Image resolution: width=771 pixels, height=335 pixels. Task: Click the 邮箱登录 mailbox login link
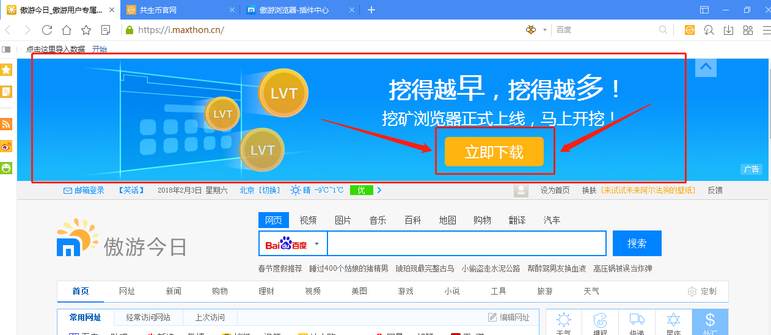pos(84,190)
